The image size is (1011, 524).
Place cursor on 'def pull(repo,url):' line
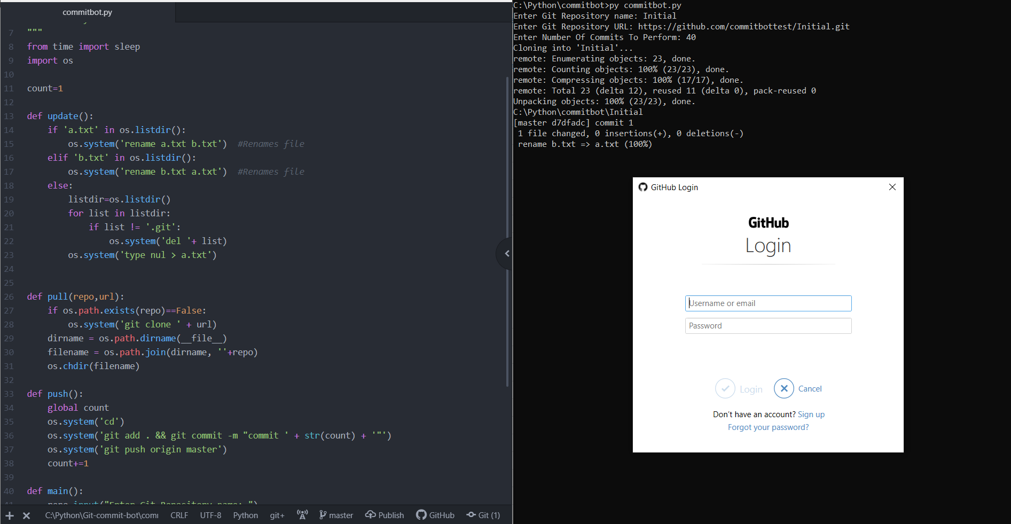76,296
